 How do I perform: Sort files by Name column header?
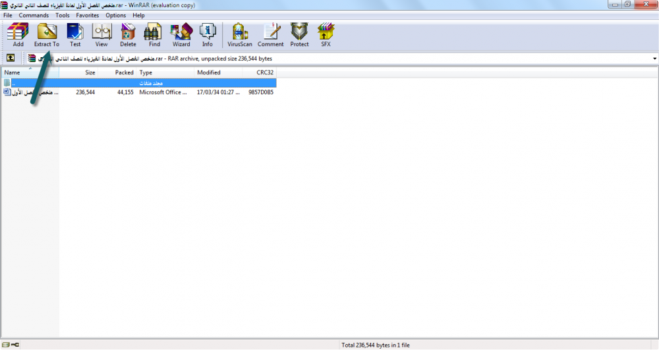(x=30, y=72)
